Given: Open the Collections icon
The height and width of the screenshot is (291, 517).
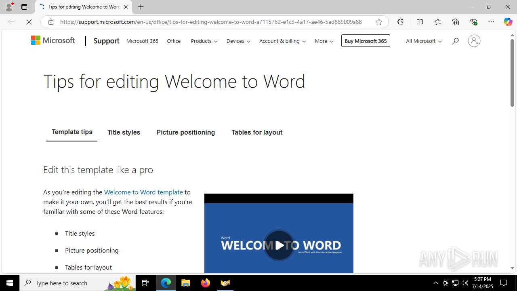Looking at the screenshot, I should [456, 22].
